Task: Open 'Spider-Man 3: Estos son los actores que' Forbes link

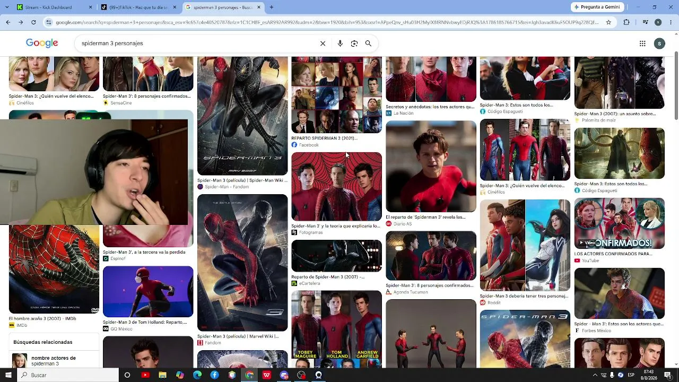Action: (x=619, y=324)
